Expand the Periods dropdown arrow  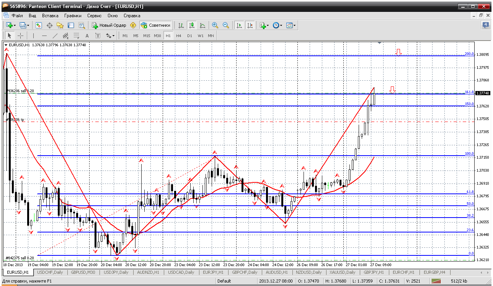[281, 25]
